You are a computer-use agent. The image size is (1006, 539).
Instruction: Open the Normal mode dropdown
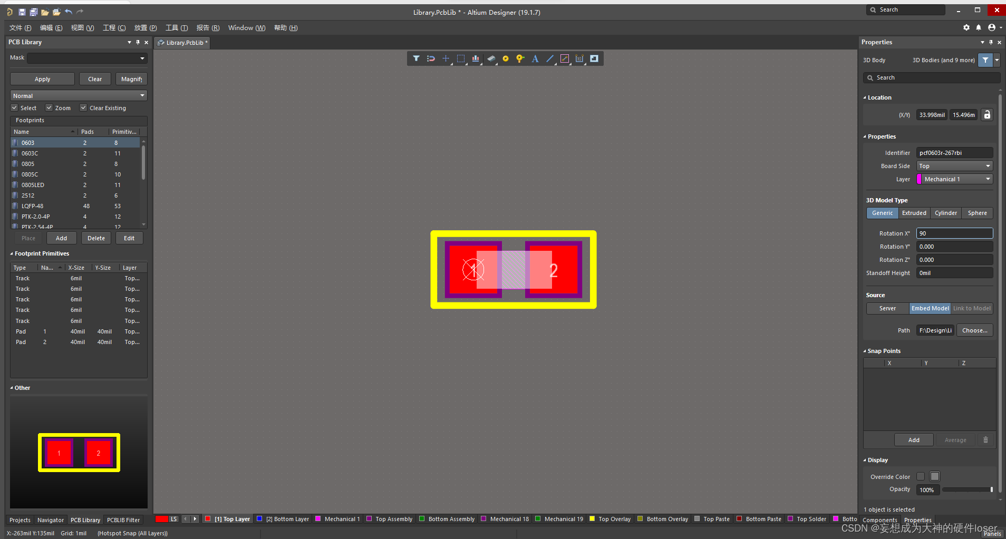coord(79,95)
